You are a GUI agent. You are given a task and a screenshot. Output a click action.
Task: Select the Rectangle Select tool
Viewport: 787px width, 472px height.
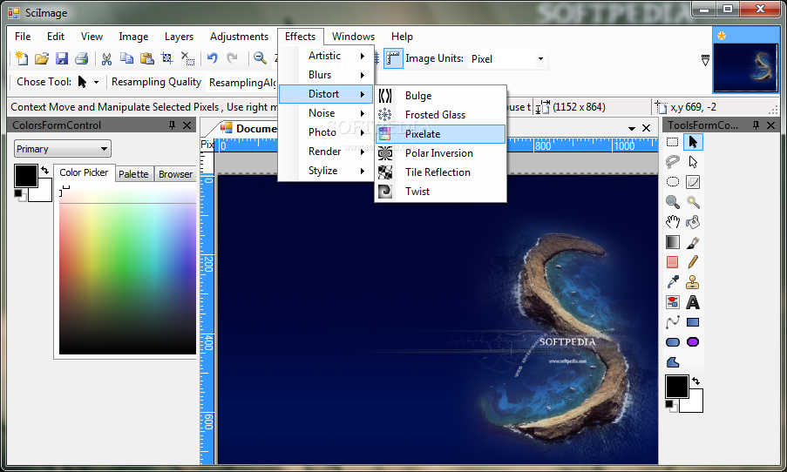coord(673,142)
